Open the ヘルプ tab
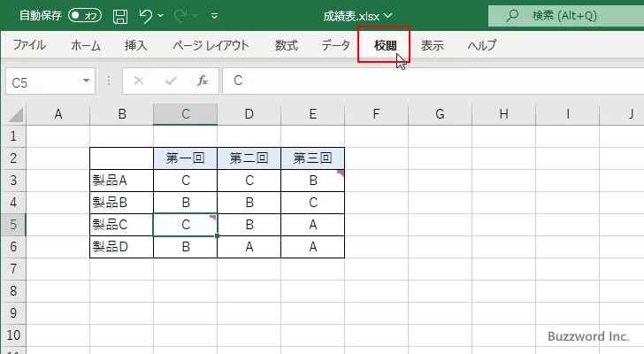This screenshot has height=354, width=644. pos(482,45)
